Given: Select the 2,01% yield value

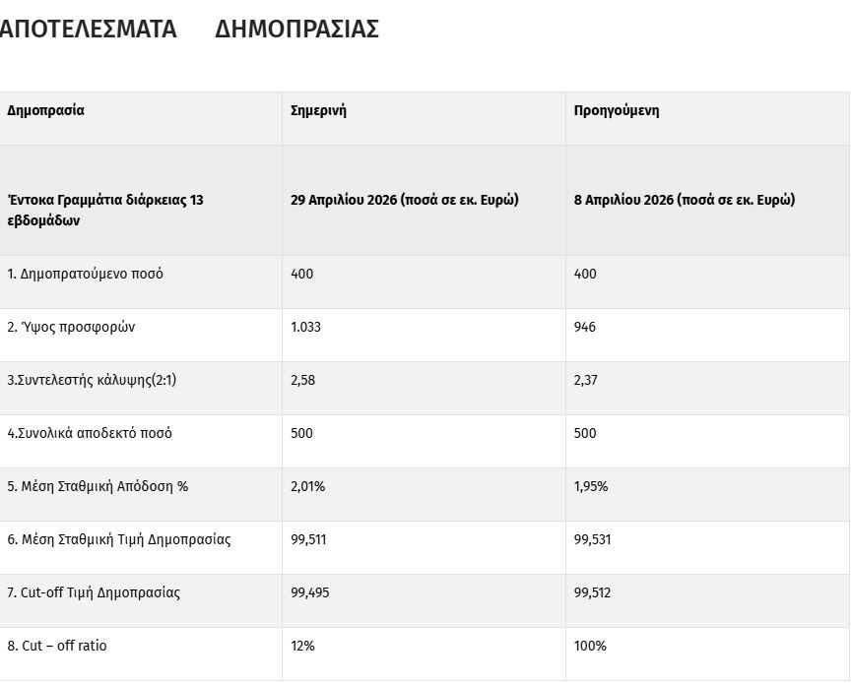Looking at the screenshot, I should (x=307, y=486).
